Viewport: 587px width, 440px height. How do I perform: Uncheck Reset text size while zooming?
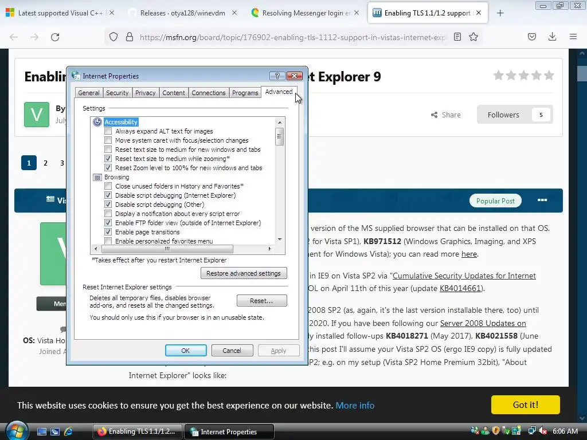[108, 159]
